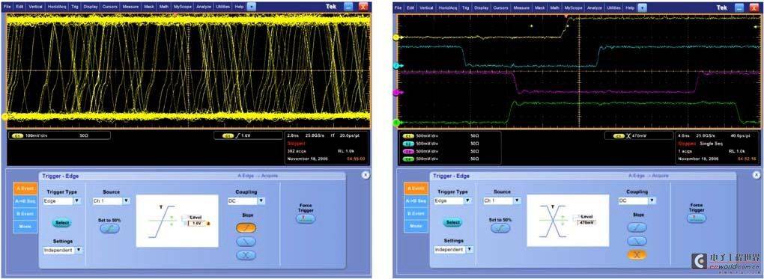Open Settings Independent dropdown in single-trace window
Image resolution: width=764 pixels, height=279 pixels.
pyautogui.click(x=79, y=250)
